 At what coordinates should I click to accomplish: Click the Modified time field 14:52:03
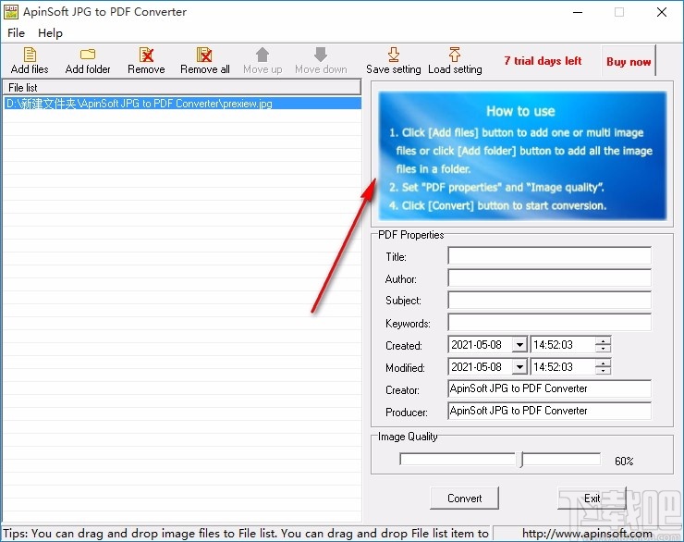[x=563, y=367]
